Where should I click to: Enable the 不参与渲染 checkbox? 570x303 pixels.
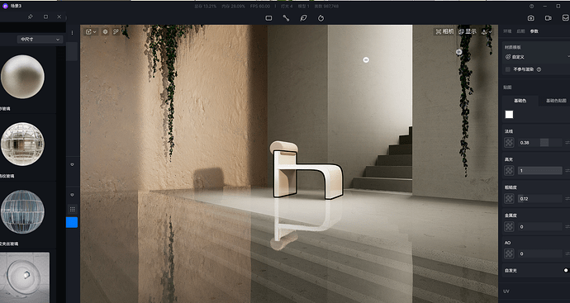tap(508, 69)
